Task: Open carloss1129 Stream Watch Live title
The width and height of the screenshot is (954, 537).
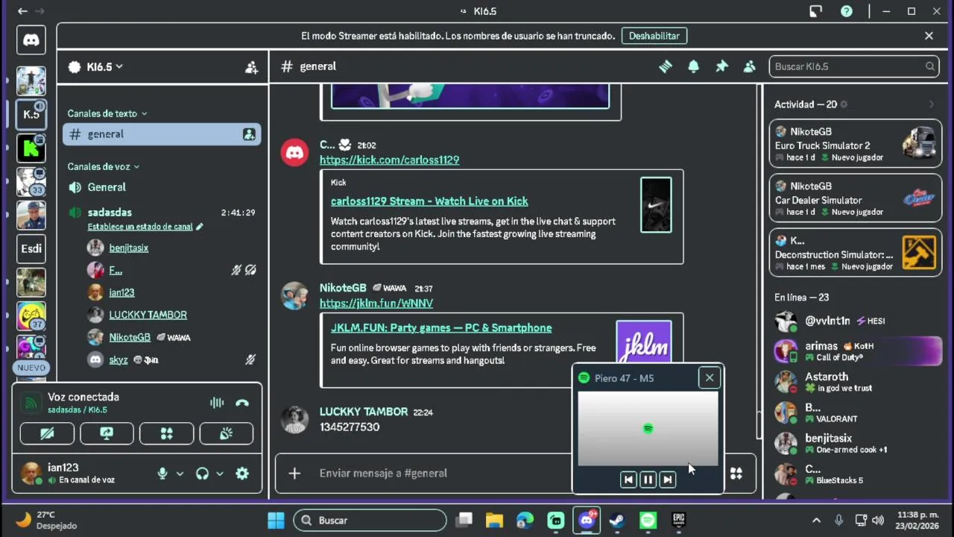Action: (x=429, y=201)
